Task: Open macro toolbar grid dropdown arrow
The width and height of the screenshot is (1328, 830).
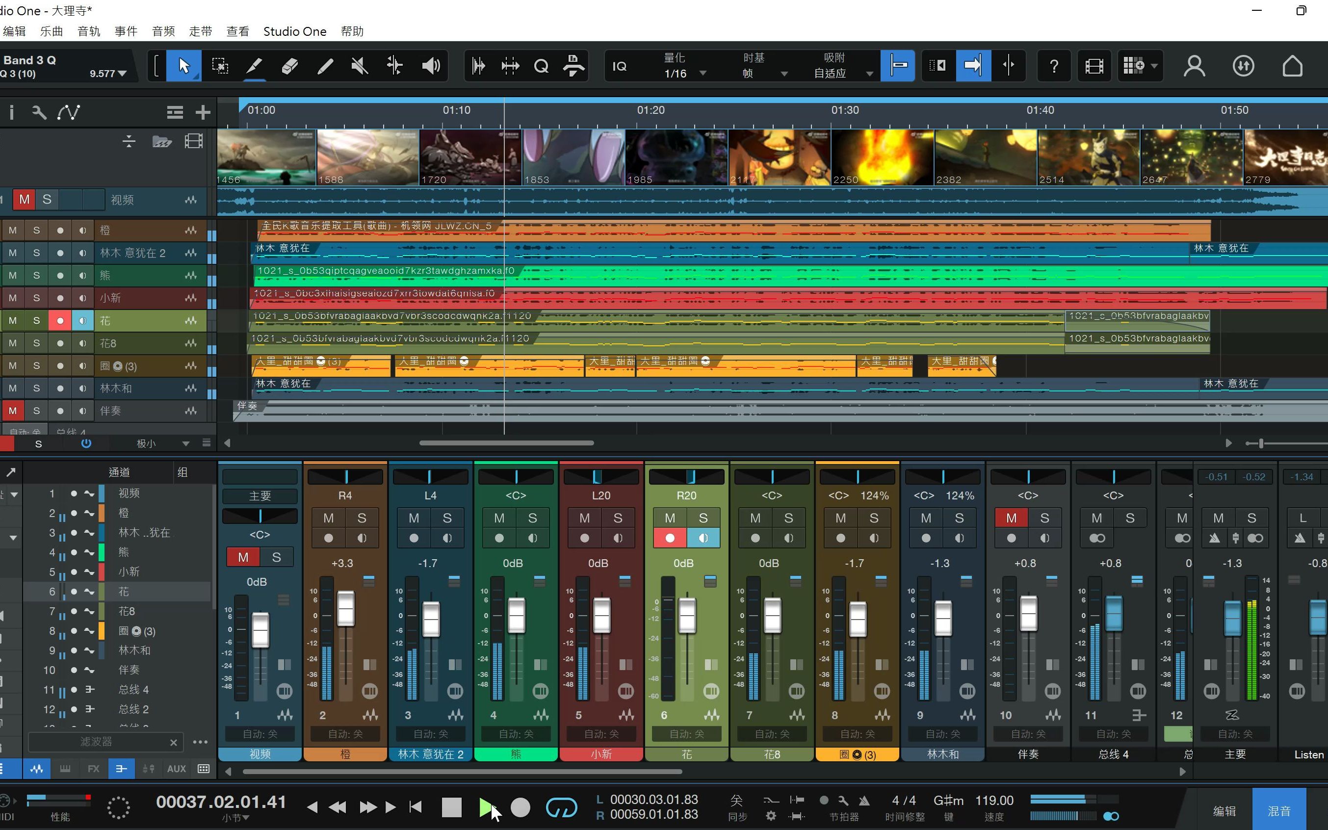Action: click(1154, 66)
